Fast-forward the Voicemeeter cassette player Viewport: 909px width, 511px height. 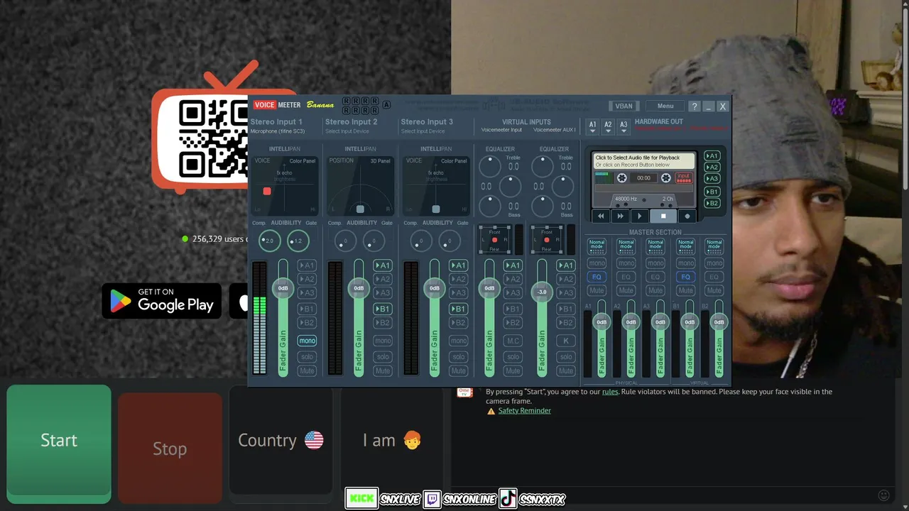620,216
